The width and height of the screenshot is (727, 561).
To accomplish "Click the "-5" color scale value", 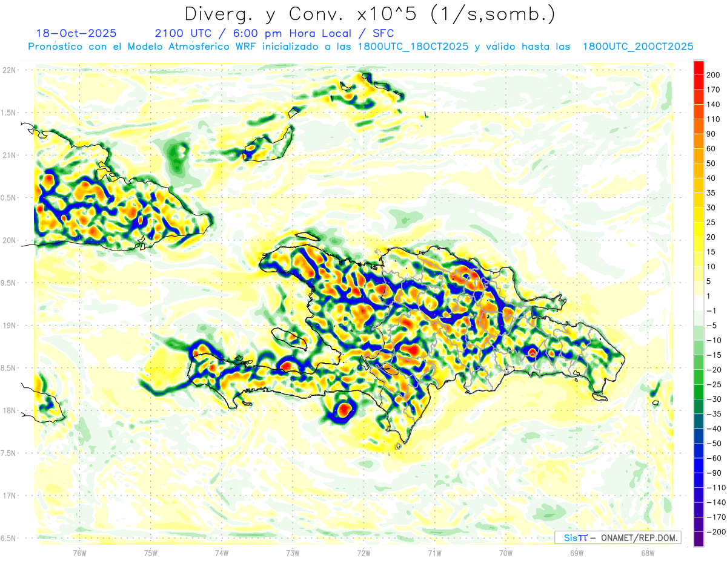I will coord(711,326).
